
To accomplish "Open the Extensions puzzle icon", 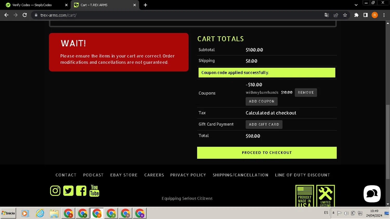I will [x=356, y=15].
